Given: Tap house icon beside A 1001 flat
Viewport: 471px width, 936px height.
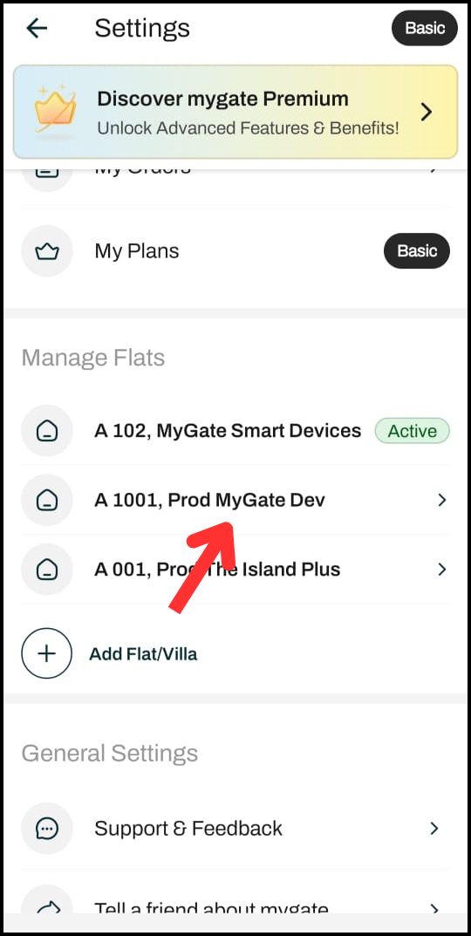Looking at the screenshot, I should 46,500.
